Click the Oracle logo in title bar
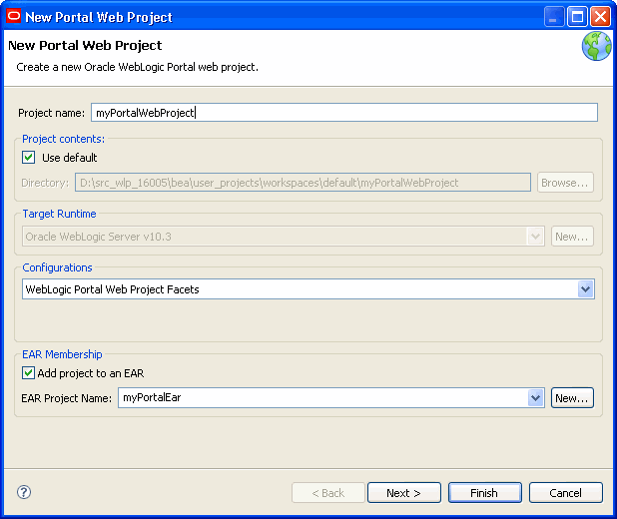Viewport: 617px width, 519px height. (13, 17)
